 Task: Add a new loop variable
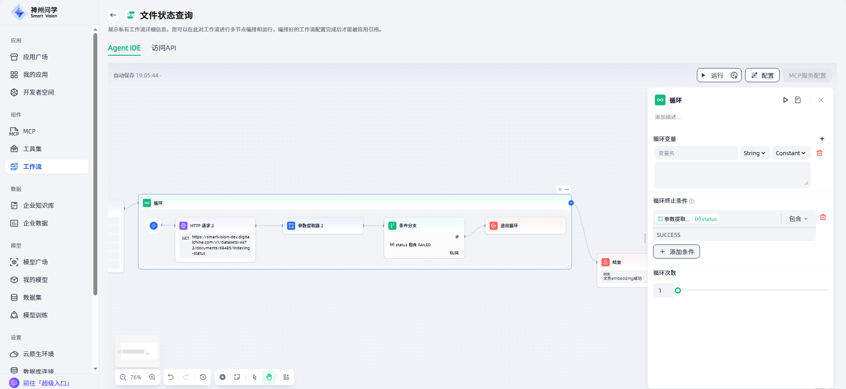coord(822,139)
